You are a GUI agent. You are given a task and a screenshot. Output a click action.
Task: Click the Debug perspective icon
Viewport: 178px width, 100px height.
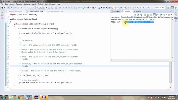(176, 7)
